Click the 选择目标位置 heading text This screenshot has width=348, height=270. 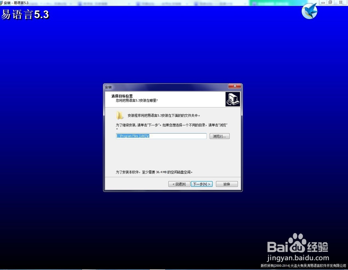122,96
